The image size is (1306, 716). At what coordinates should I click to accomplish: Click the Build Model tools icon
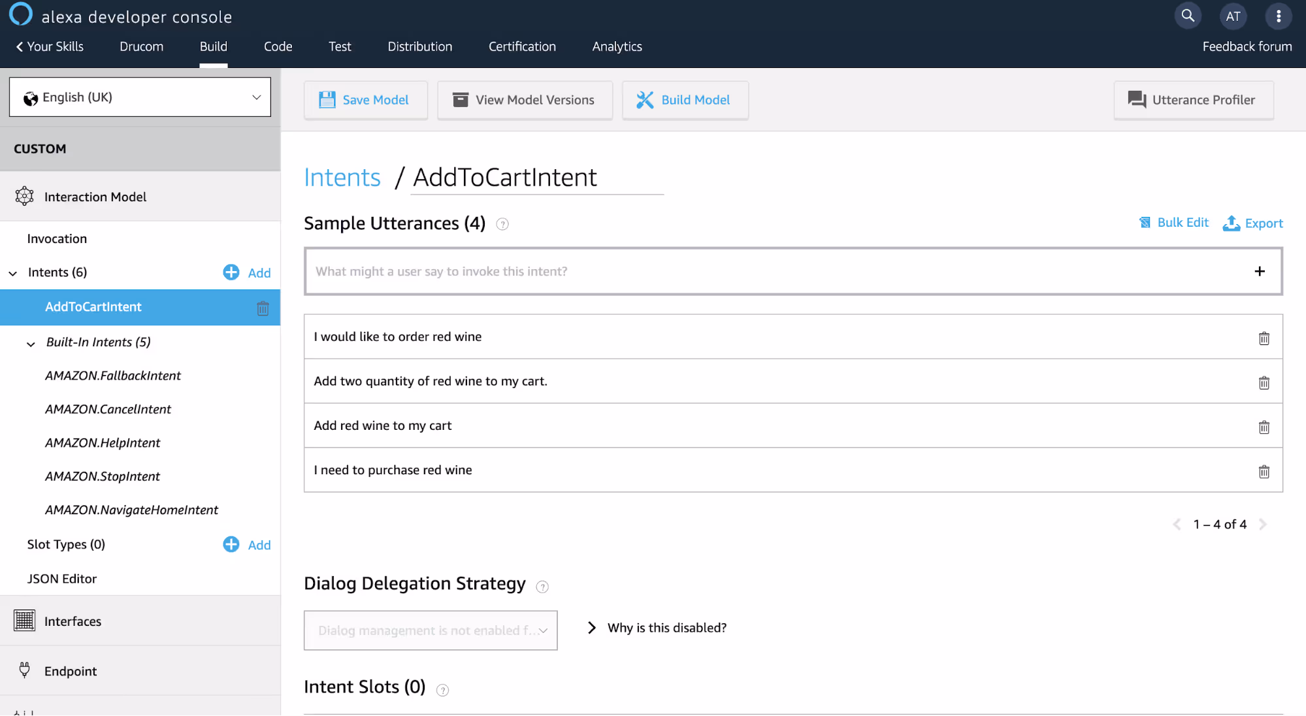click(645, 100)
